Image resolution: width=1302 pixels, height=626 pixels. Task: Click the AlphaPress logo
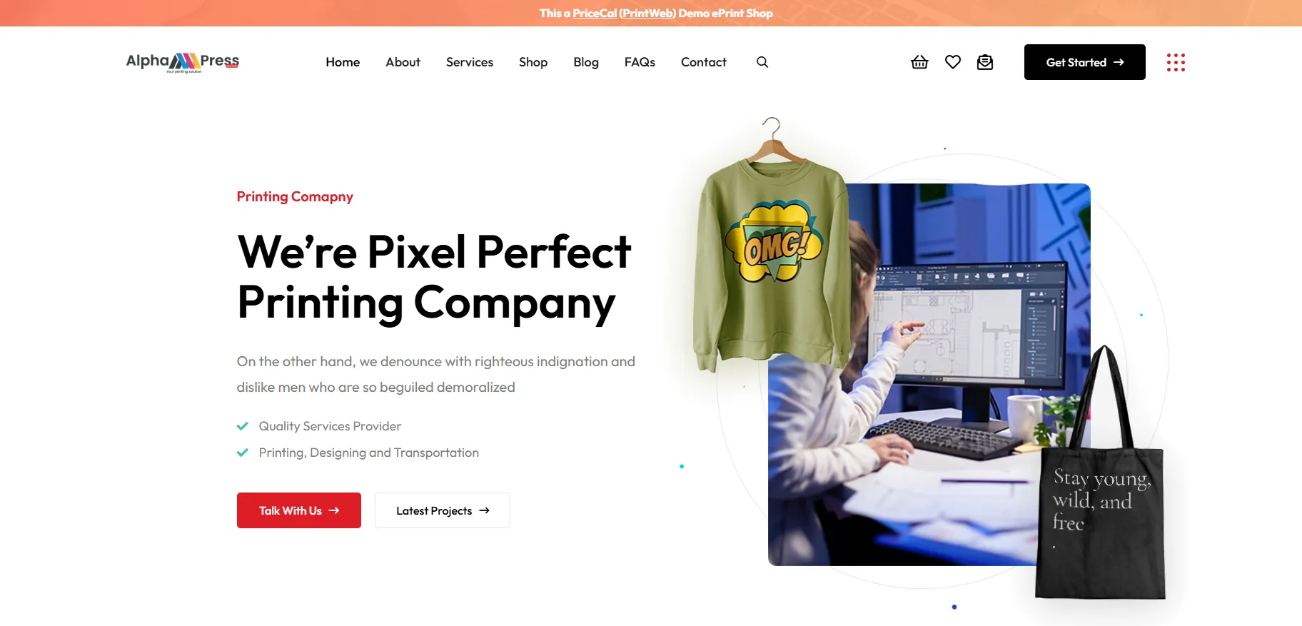(x=183, y=63)
